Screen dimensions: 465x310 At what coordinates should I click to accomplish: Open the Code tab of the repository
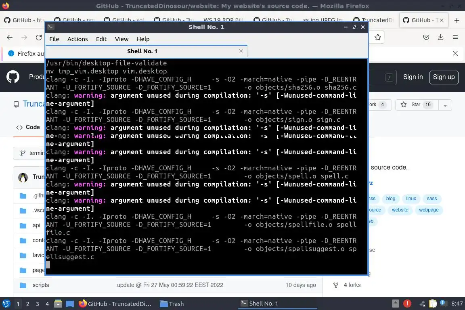tap(28, 127)
